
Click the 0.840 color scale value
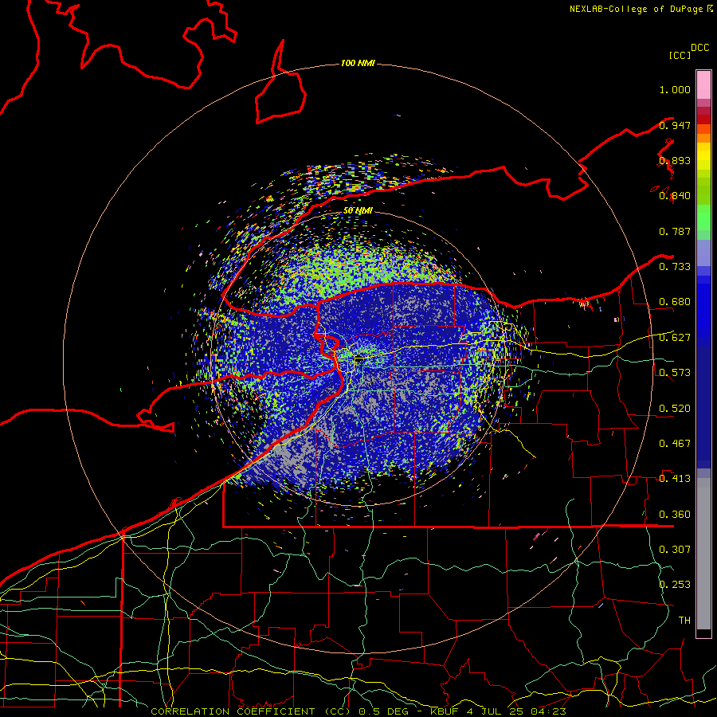675,196
